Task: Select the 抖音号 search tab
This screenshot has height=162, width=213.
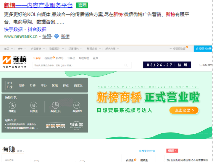Action: (60, 58)
